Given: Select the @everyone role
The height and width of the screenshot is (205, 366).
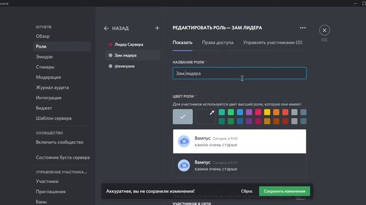Looking at the screenshot, I should click(x=133, y=66).
